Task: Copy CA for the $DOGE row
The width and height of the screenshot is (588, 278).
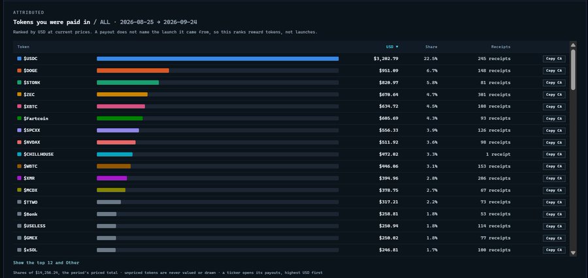Action: 554,71
